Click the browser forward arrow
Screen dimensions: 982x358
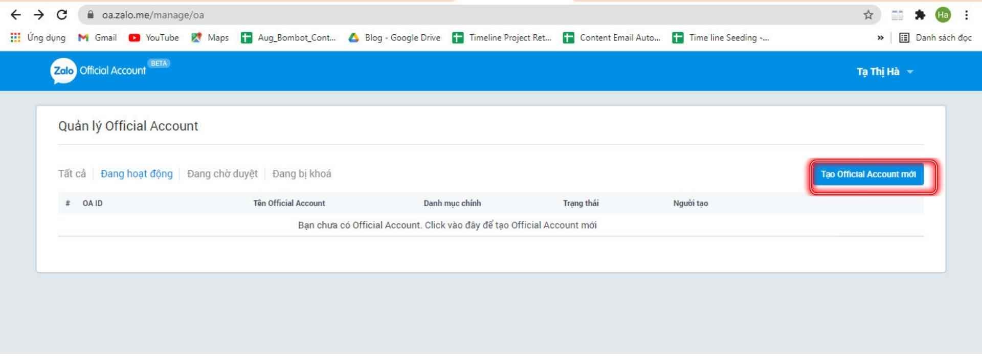click(39, 15)
